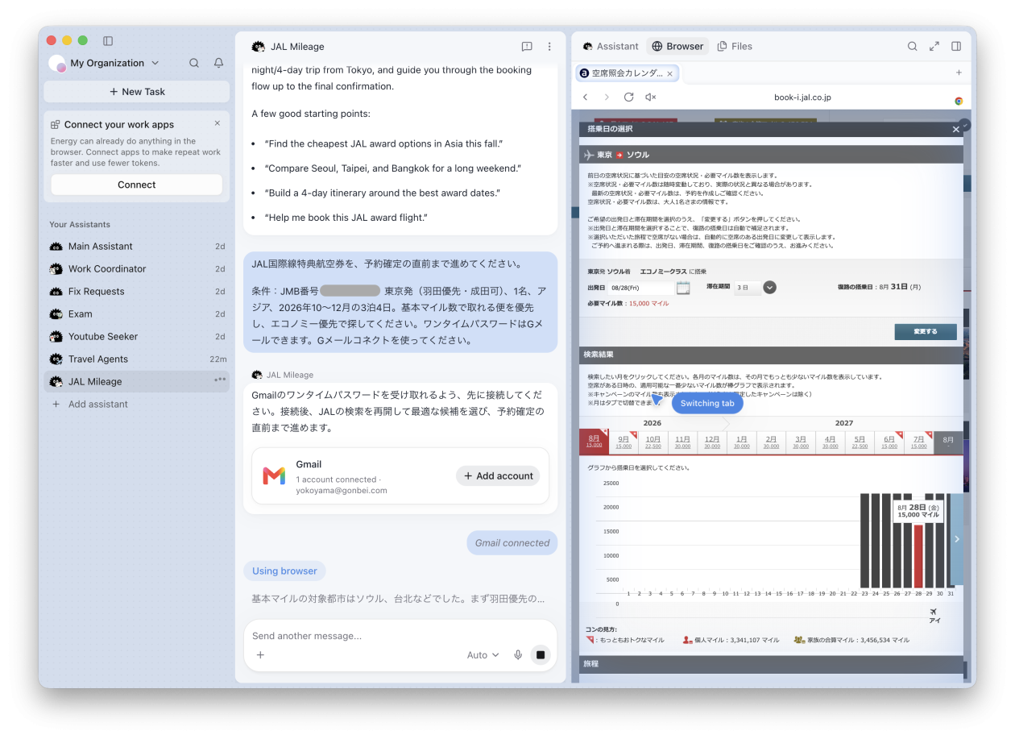The height and width of the screenshot is (739, 1015).
Task: Start voice input with microphone
Action: pos(518,655)
